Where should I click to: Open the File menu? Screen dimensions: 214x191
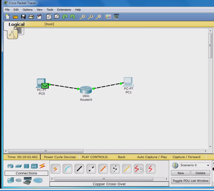click(x=7, y=10)
